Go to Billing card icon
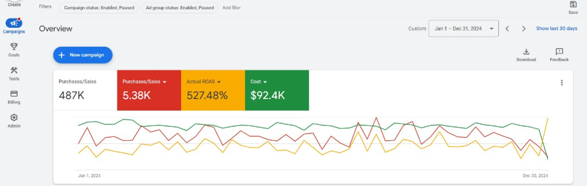Image resolution: width=587 pixels, height=186 pixels. coord(14,94)
